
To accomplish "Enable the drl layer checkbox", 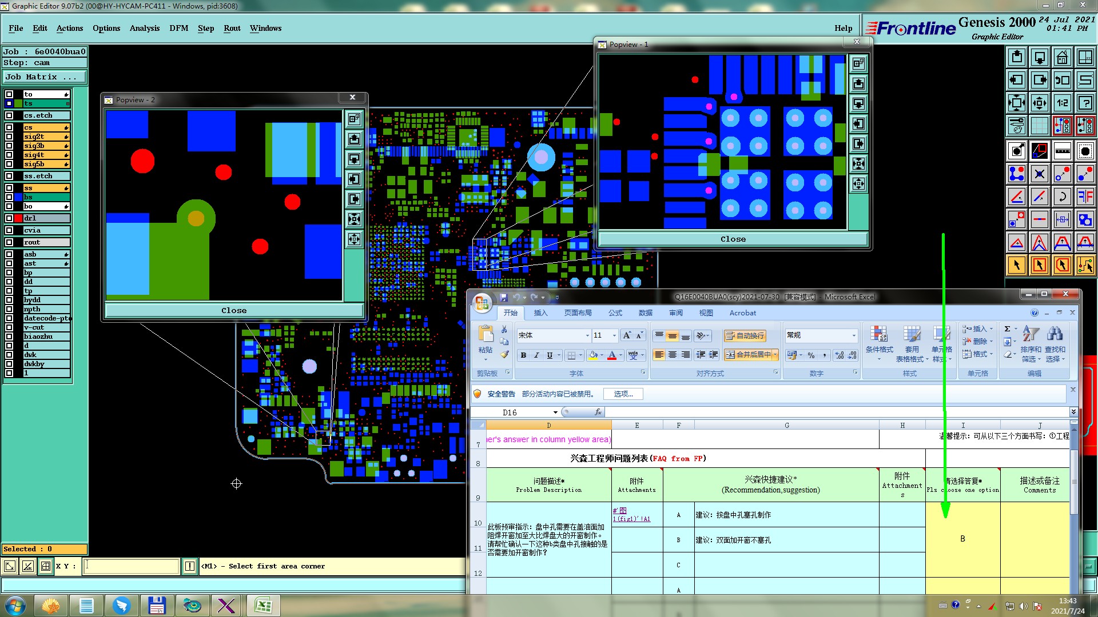I will (9, 218).
